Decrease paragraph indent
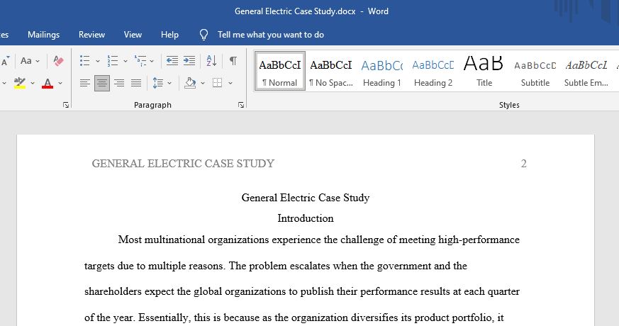This screenshot has height=326, width=619. click(x=172, y=61)
